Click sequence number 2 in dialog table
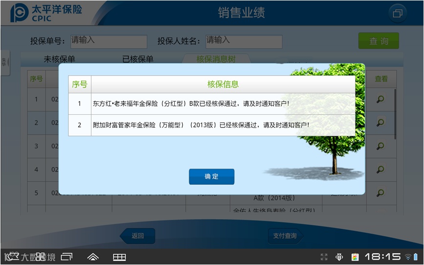 pyautogui.click(x=80, y=125)
